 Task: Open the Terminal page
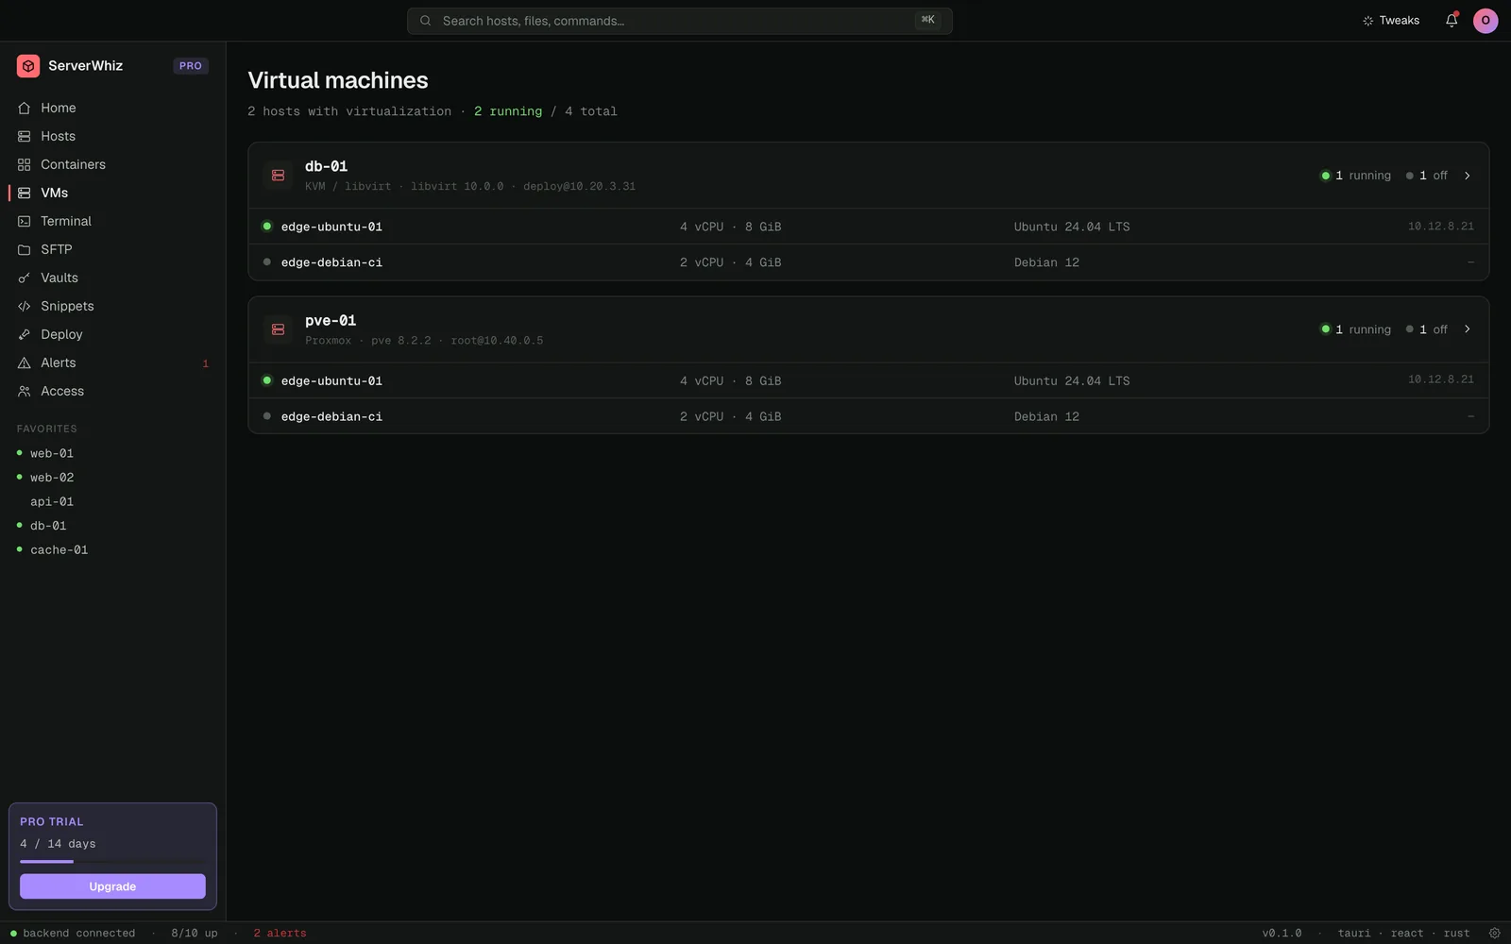coord(112,221)
